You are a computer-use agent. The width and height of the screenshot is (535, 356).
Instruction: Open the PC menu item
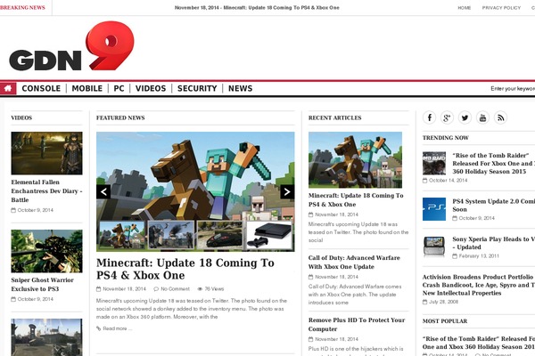pos(119,89)
